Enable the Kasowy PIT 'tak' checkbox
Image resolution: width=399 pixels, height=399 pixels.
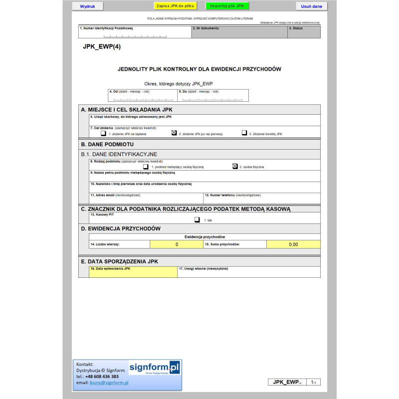point(197,219)
